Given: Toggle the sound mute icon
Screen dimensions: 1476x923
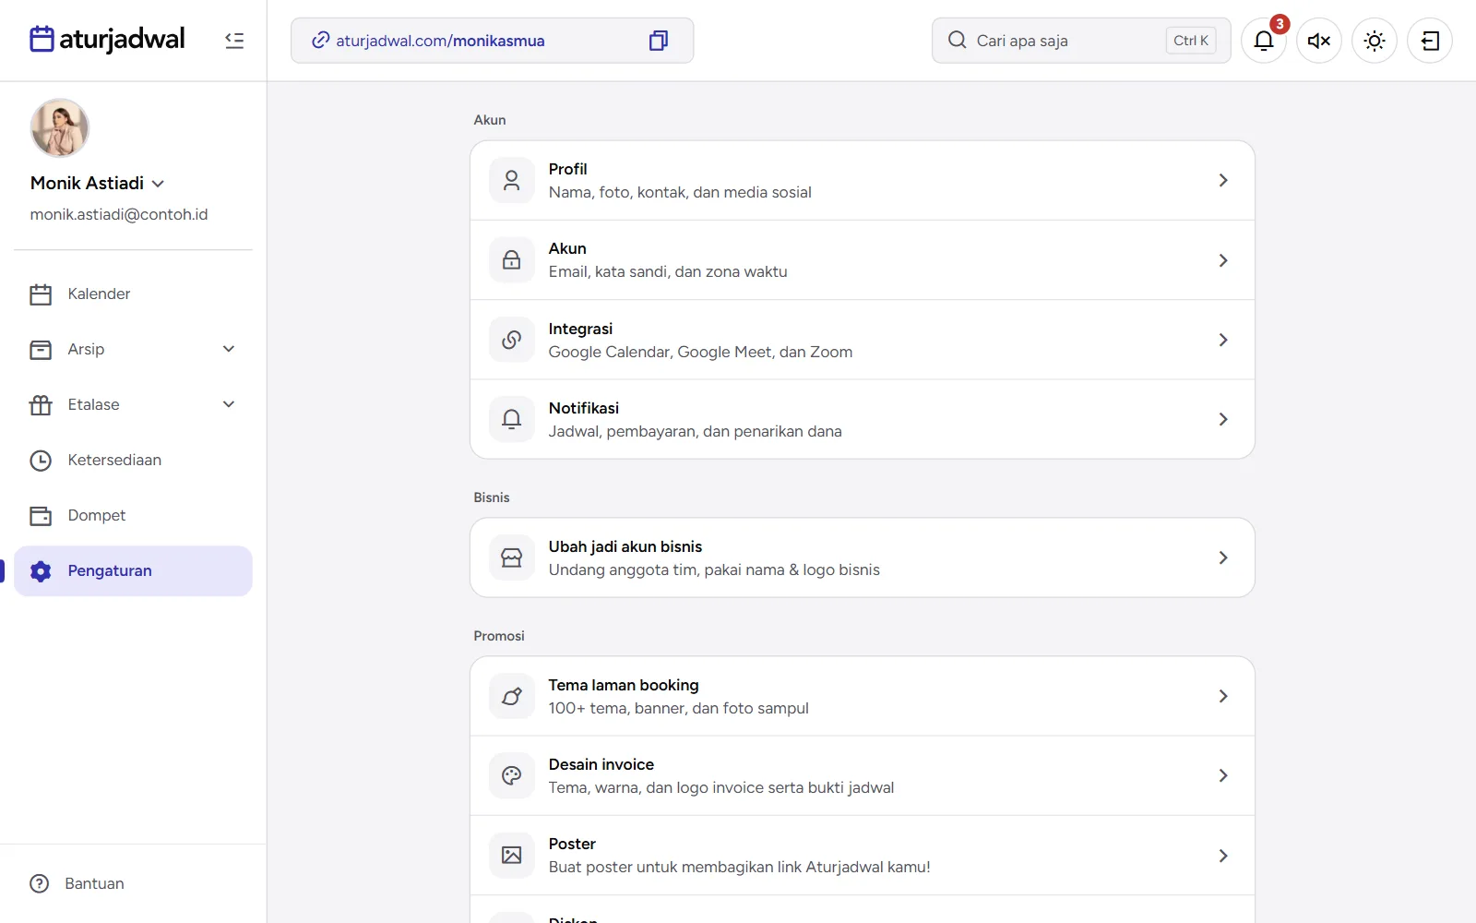Looking at the screenshot, I should point(1319,41).
